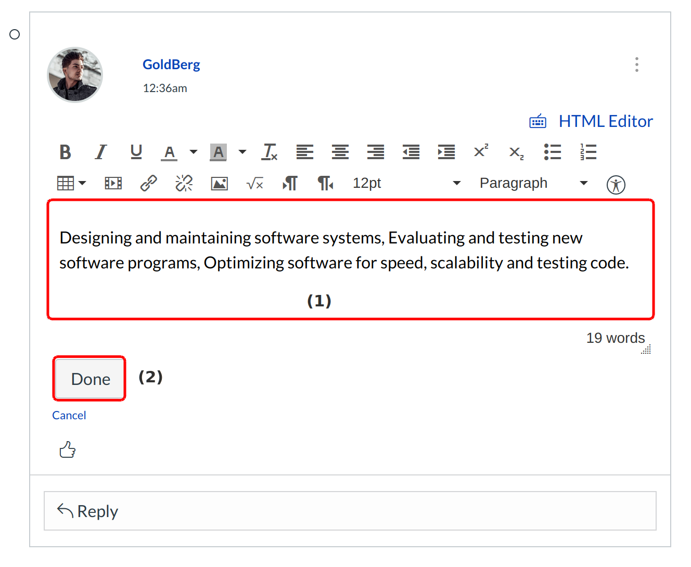Center align the text
This screenshot has width=691, height=567.
click(340, 152)
